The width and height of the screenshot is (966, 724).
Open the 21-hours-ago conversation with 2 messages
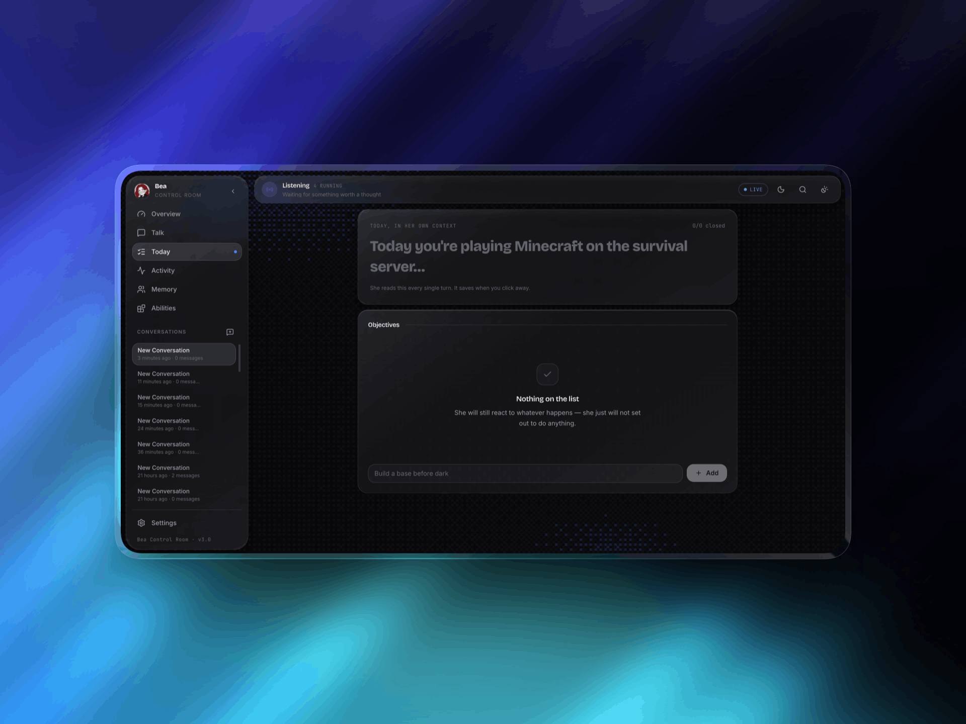pos(184,471)
